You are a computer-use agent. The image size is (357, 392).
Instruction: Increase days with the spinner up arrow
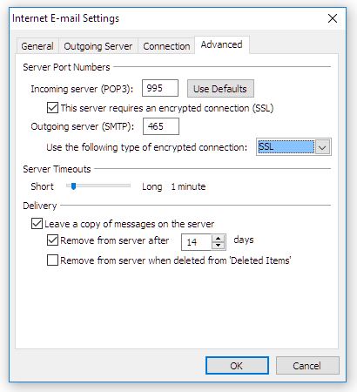click(219, 239)
